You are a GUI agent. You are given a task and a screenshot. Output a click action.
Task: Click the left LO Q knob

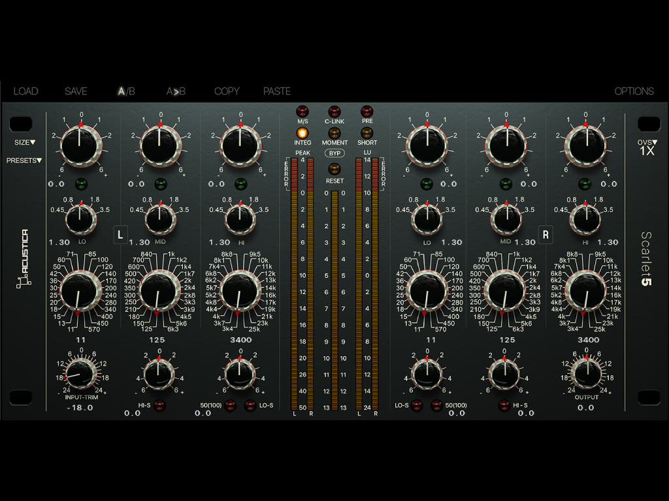coord(80,219)
